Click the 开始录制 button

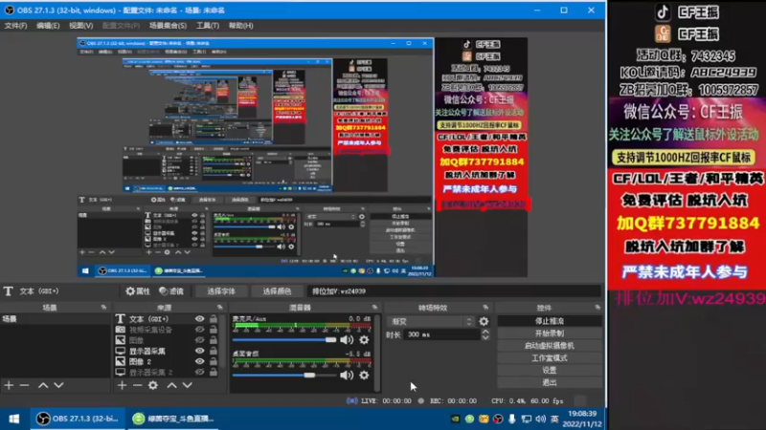(550, 333)
